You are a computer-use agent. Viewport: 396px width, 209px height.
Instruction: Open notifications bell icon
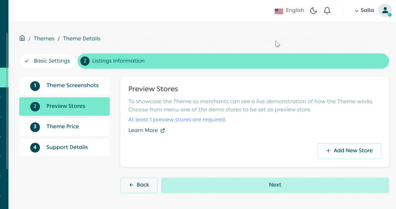(327, 11)
